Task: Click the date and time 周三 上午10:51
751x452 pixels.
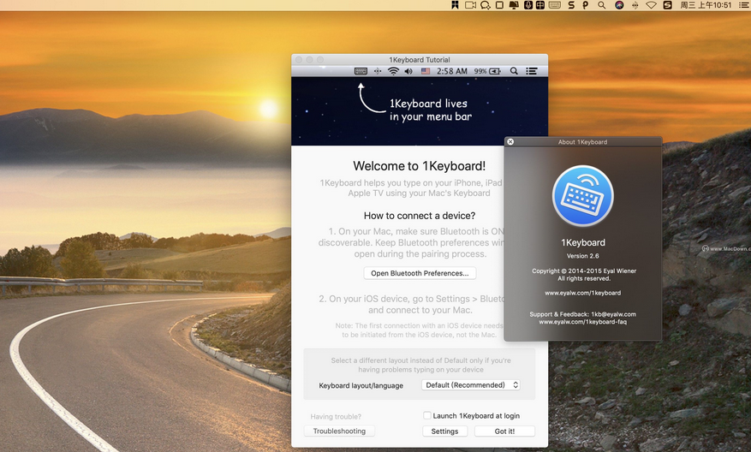Action: click(706, 5)
